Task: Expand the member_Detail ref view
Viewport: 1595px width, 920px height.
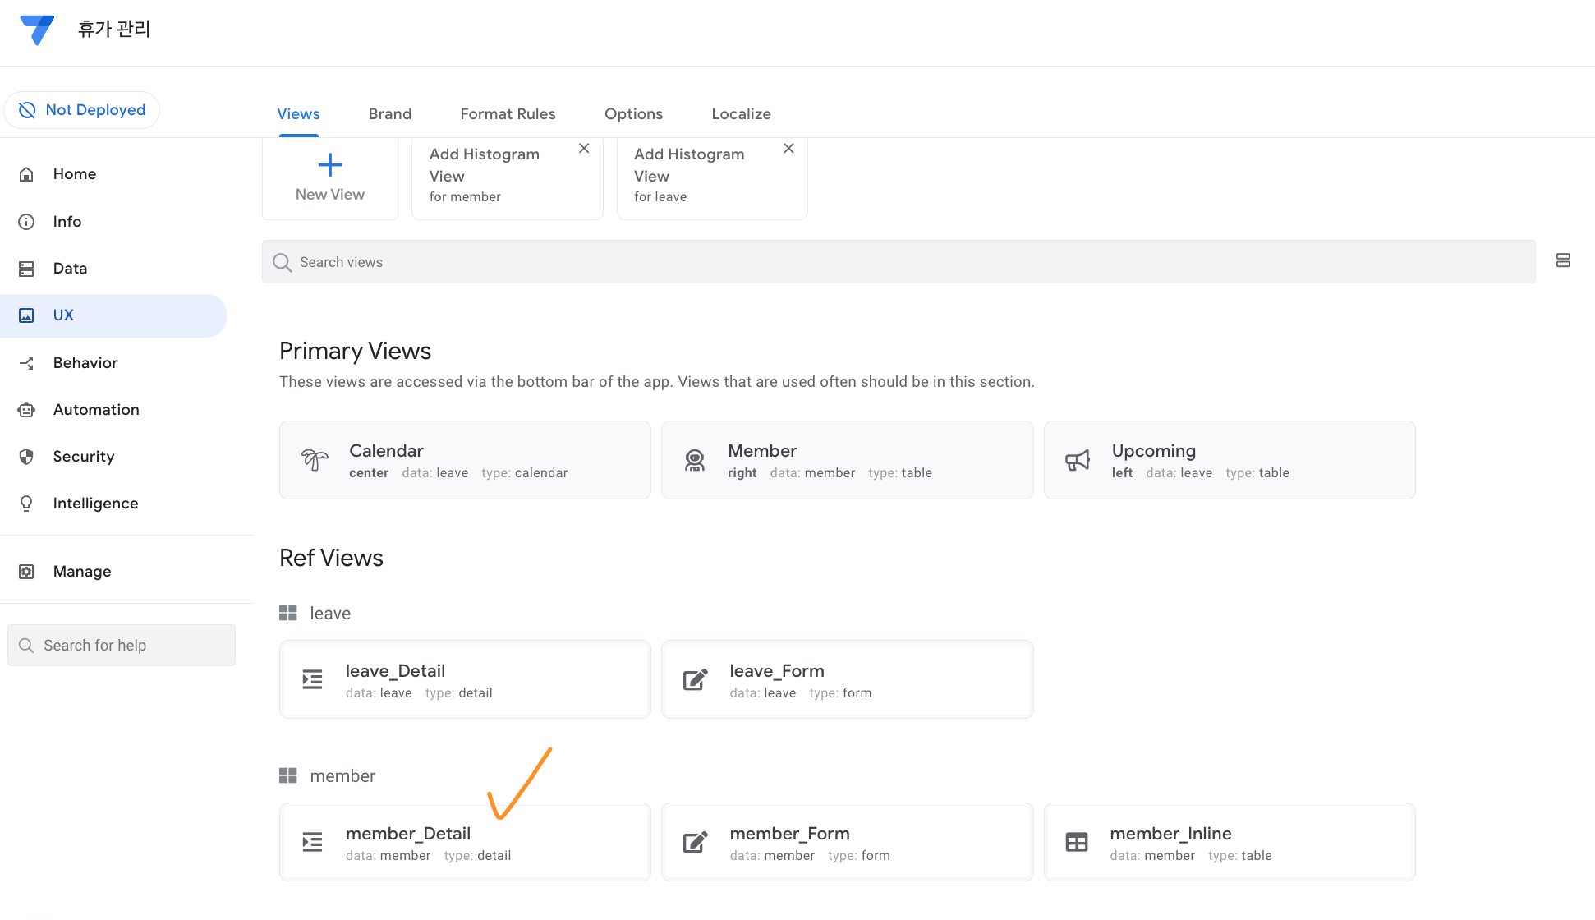Action: pyautogui.click(x=465, y=843)
